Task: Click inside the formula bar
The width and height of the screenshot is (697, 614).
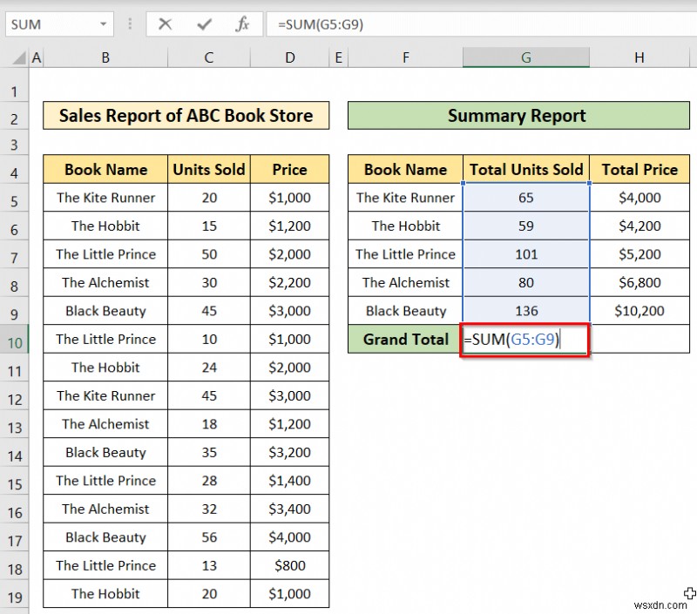Action: tap(392, 24)
